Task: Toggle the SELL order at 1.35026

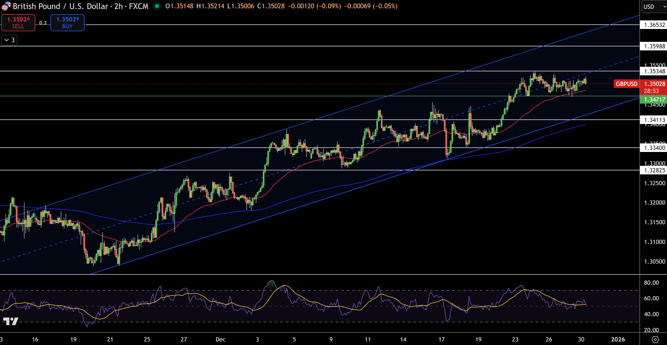Action: (18, 22)
